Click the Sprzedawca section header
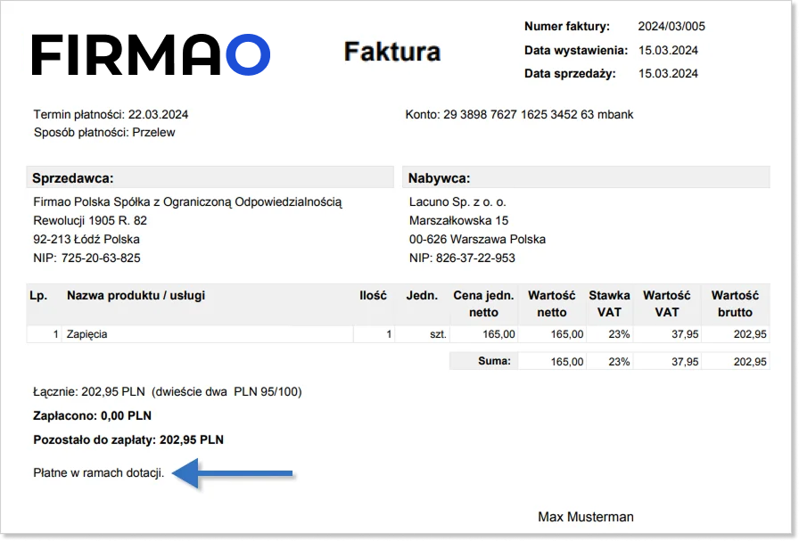799x541 pixels. [x=73, y=178]
